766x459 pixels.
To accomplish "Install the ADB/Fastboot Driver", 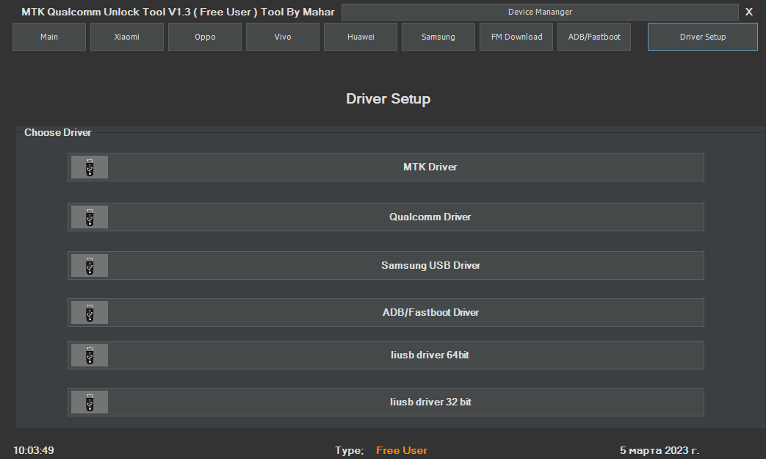I will 386,313.
